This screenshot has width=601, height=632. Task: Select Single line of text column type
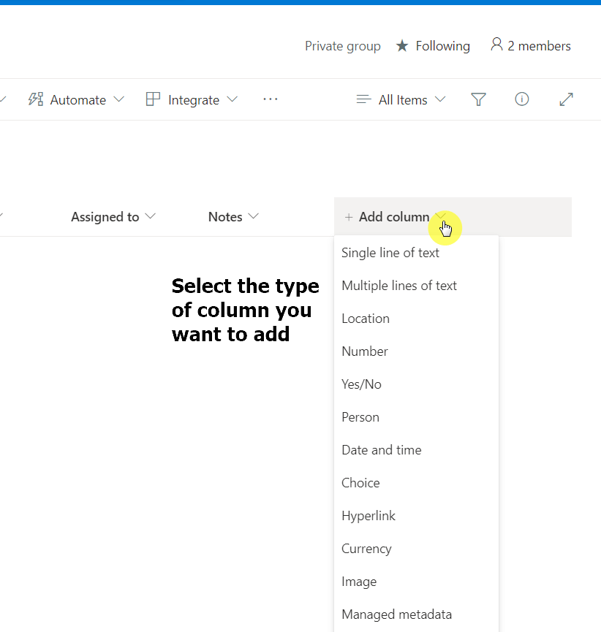(416, 253)
